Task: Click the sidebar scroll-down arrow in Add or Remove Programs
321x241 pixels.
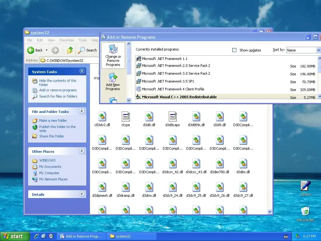Action: pyautogui.click(x=129, y=100)
